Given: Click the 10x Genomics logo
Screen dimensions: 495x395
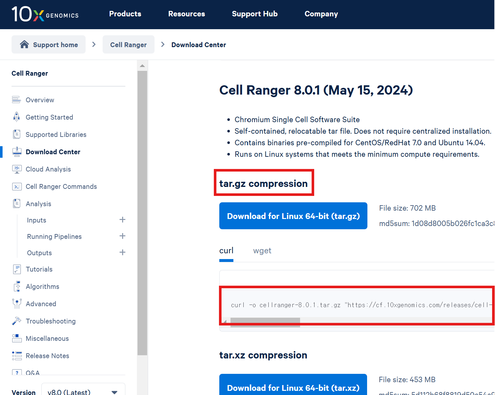Looking at the screenshot, I should click(45, 14).
